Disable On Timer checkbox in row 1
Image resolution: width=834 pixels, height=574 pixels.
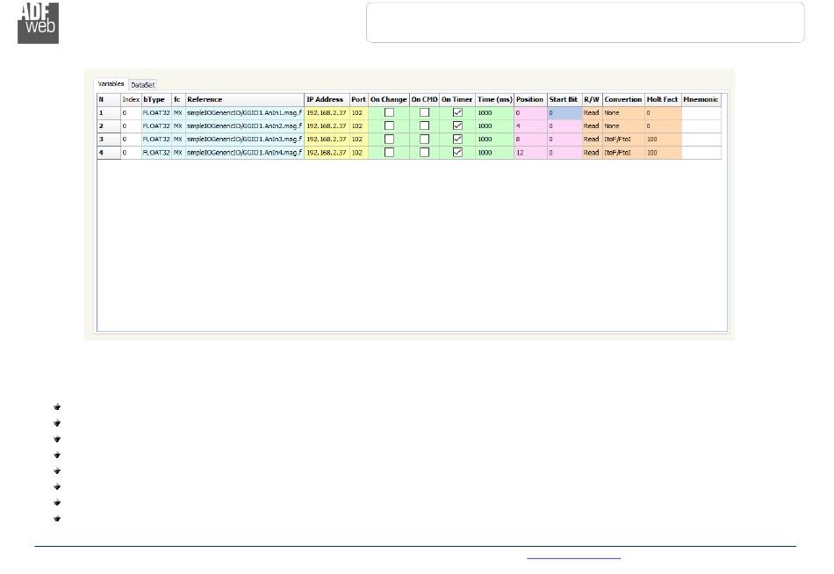pos(457,113)
